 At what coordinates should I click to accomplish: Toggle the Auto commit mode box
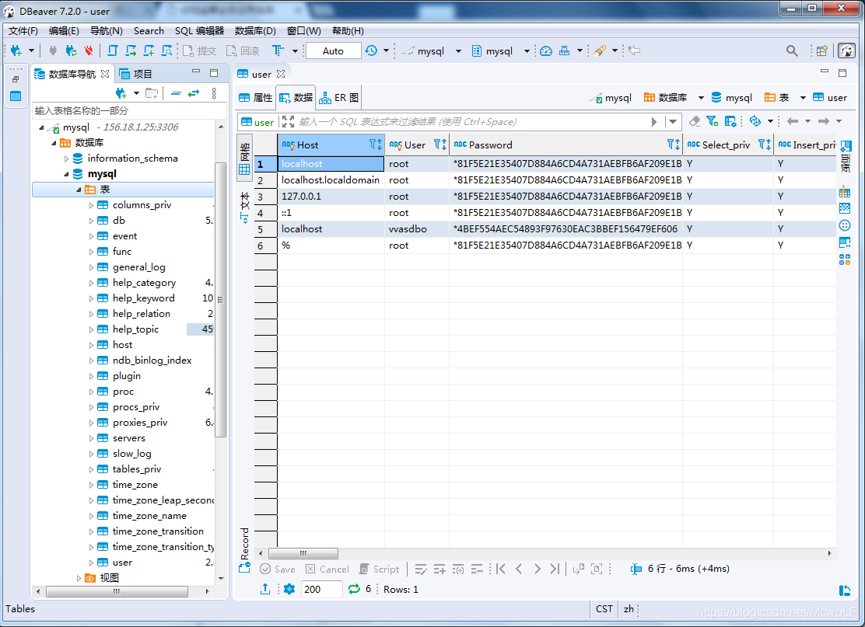click(333, 51)
